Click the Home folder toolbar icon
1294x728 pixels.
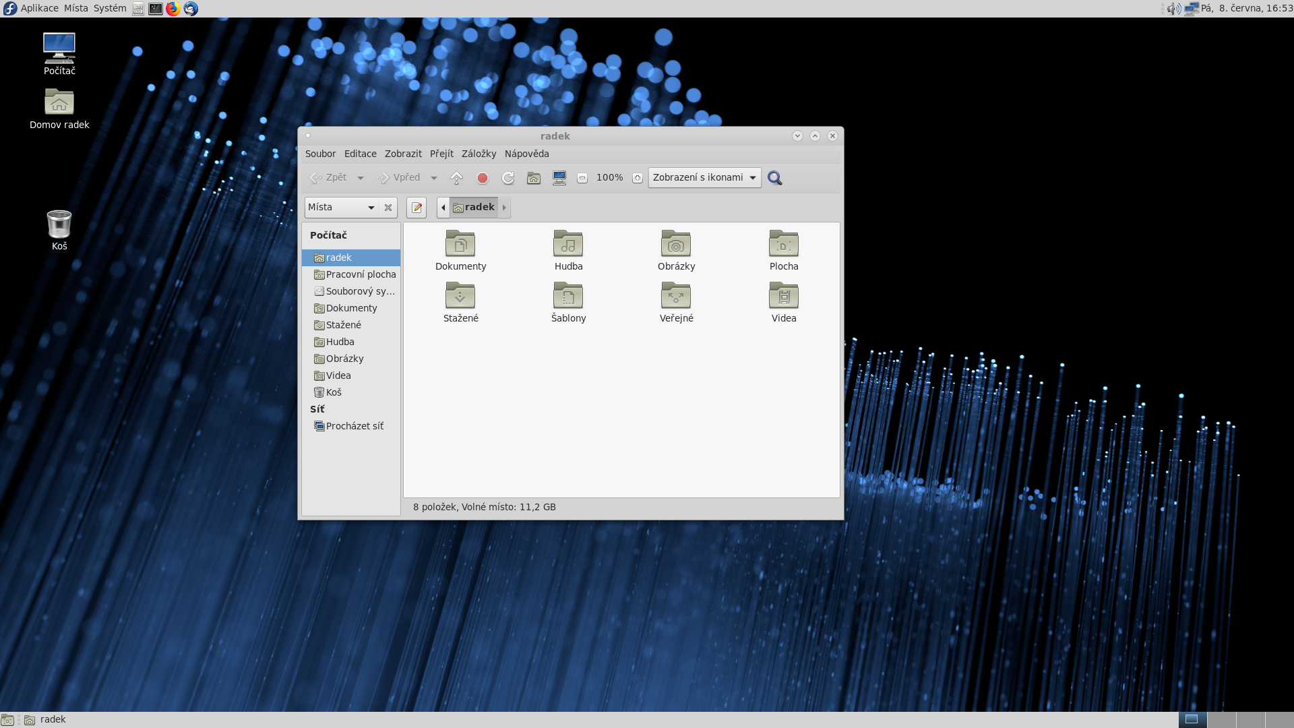534,178
